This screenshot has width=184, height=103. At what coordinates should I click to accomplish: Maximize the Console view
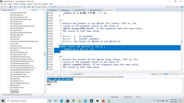click(182, 74)
